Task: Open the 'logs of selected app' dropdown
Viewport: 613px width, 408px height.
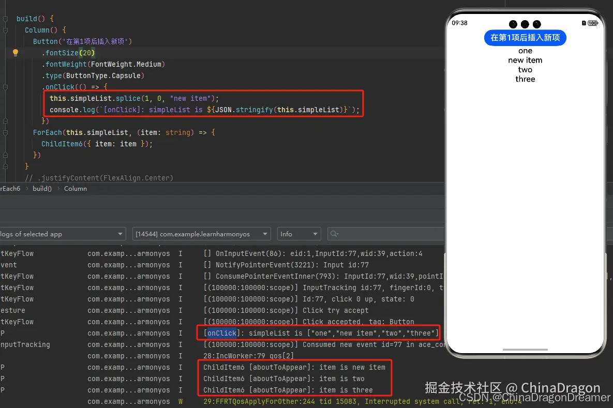Action: click(x=63, y=234)
